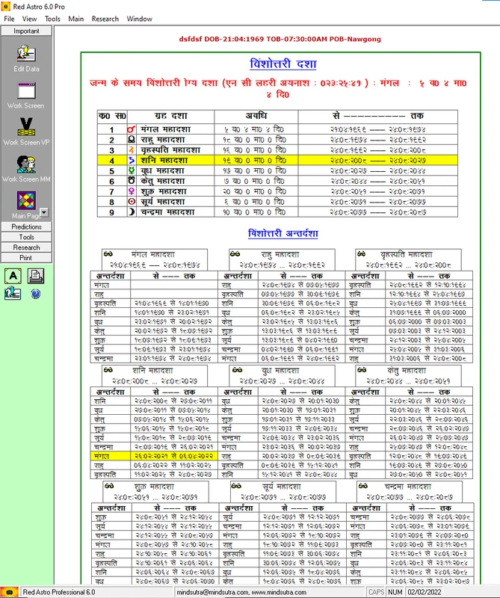
Task: Expand the Print sidebar group
Action: click(26, 257)
